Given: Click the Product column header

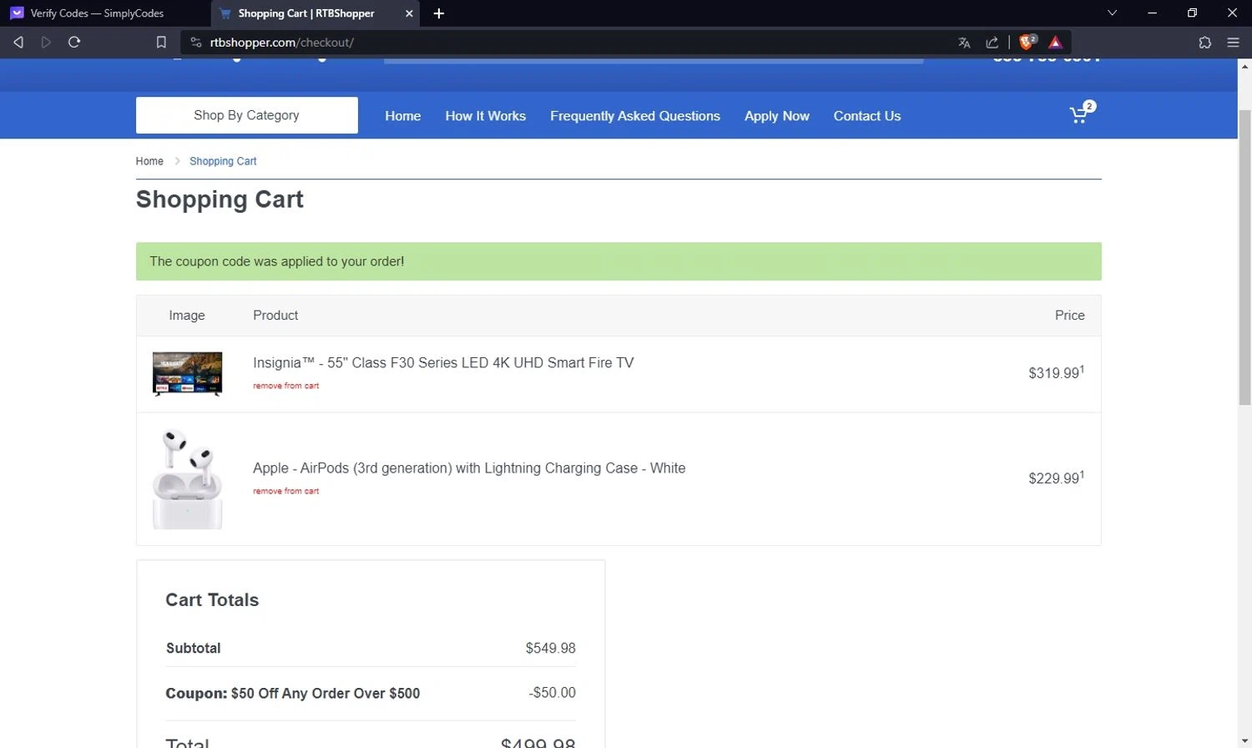Looking at the screenshot, I should tap(275, 316).
